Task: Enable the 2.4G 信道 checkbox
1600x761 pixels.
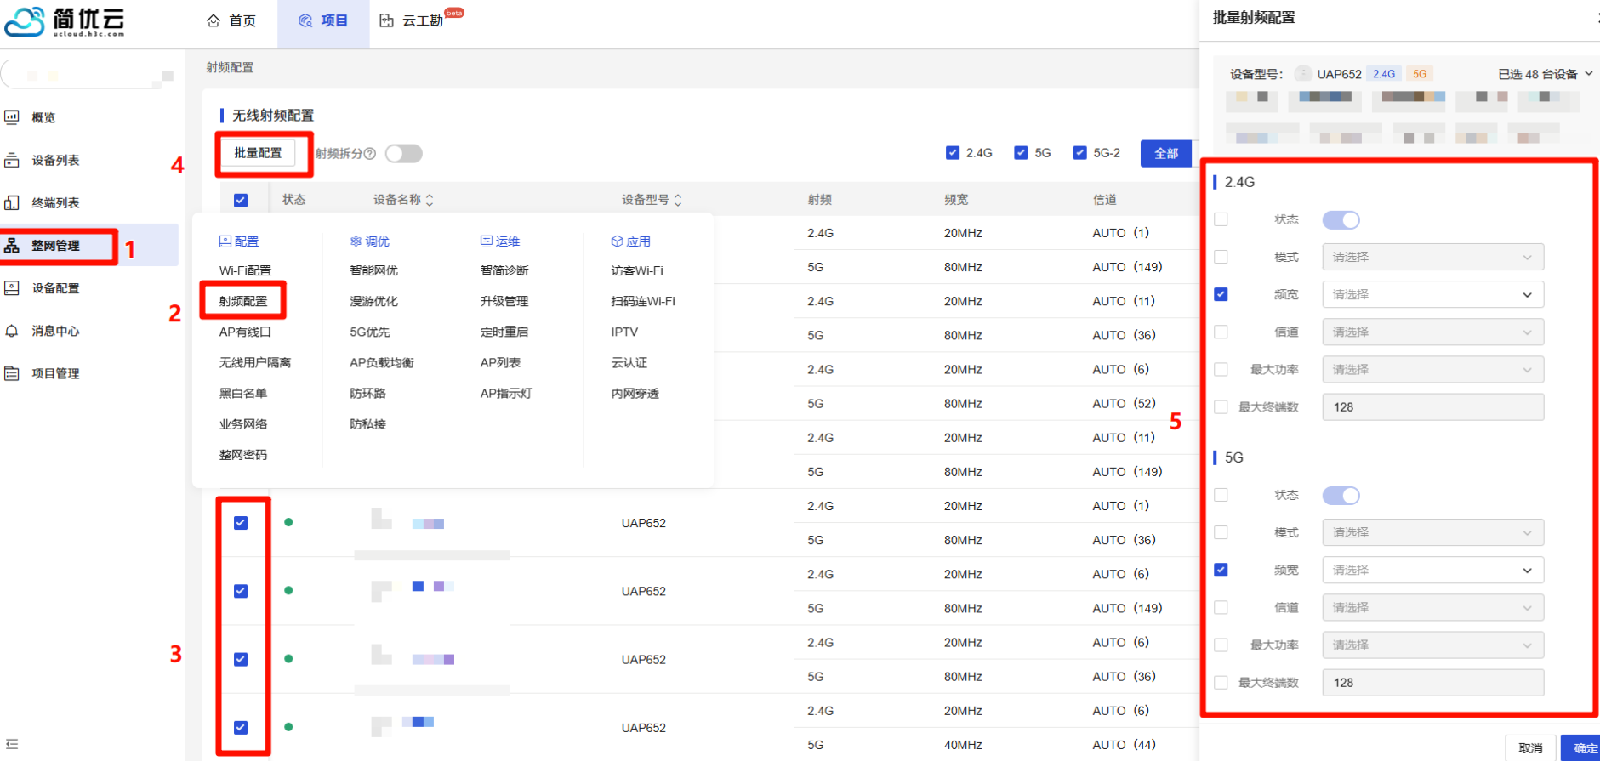Action: pos(1221,332)
